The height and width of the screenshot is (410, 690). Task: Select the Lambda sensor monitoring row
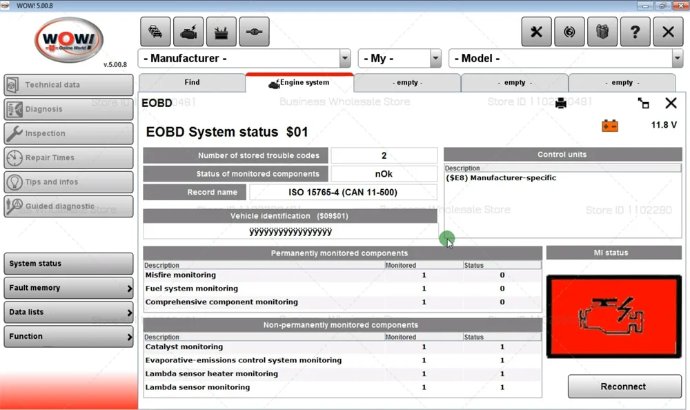point(342,387)
